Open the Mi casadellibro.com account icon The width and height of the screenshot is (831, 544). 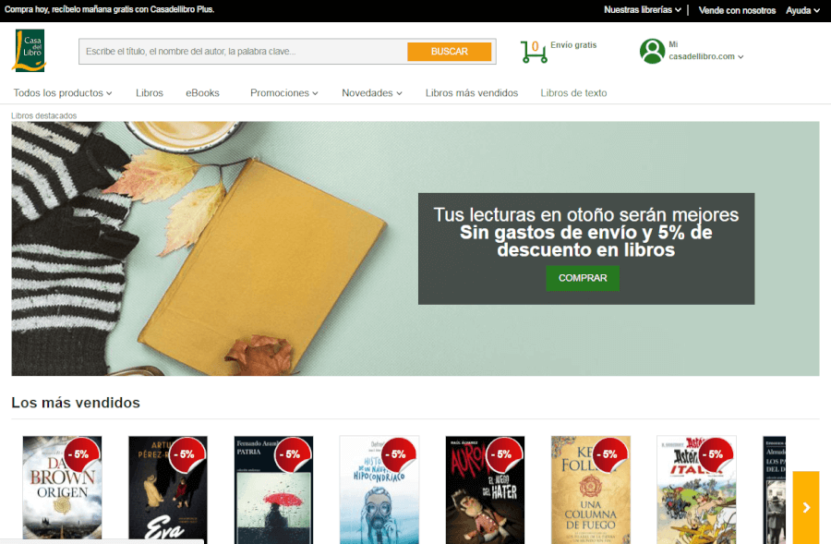654,49
